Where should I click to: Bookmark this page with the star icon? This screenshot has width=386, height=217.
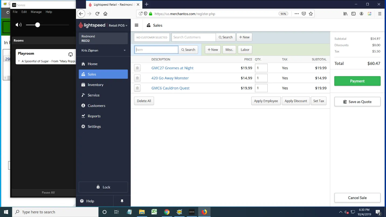click(x=311, y=14)
